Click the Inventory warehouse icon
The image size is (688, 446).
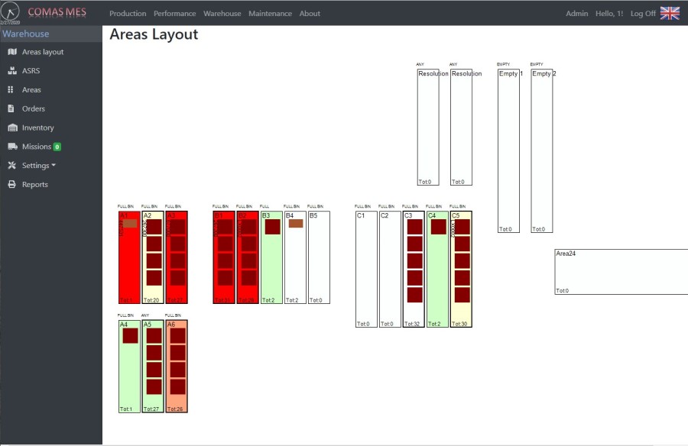[x=11, y=128]
